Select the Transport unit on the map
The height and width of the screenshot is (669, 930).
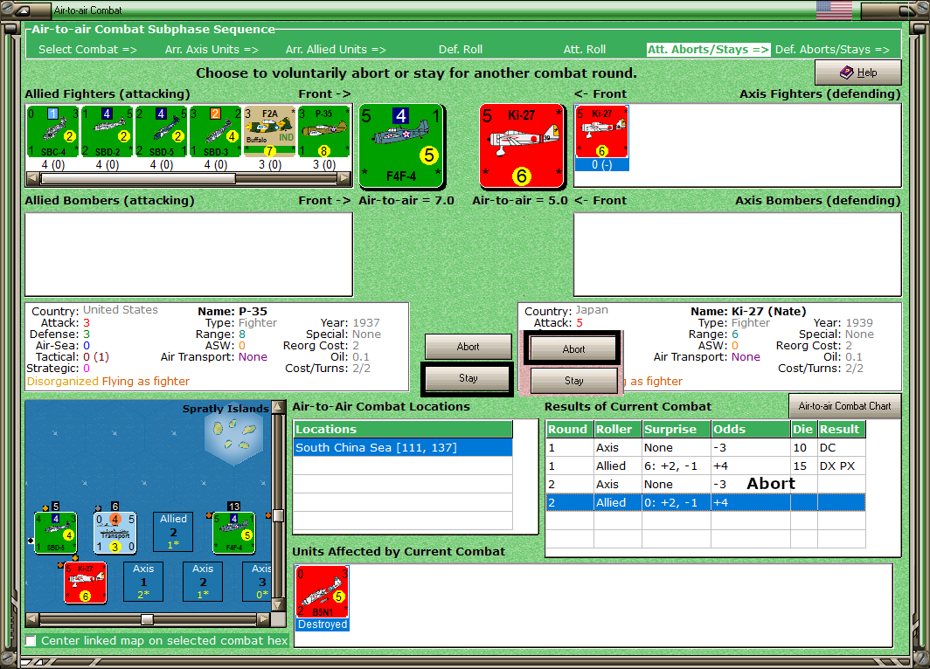click(x=115, y=533)
